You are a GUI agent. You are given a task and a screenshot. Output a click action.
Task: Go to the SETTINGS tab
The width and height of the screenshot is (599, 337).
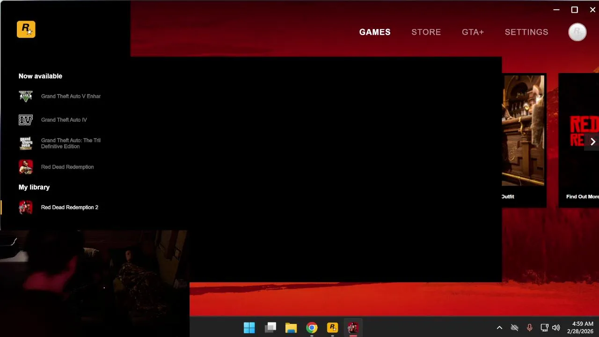tap(526, 32)
